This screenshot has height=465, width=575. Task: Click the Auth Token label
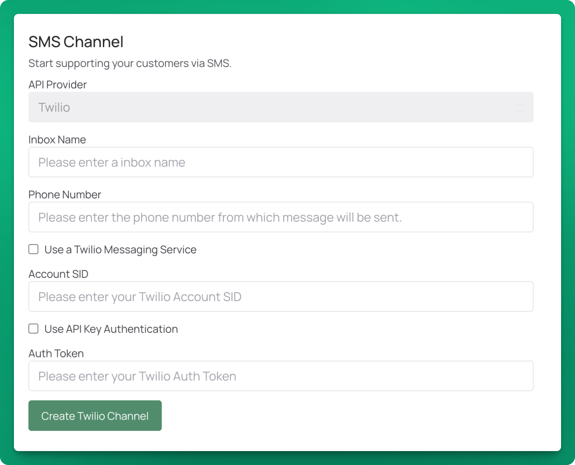(x=56, y=354)
